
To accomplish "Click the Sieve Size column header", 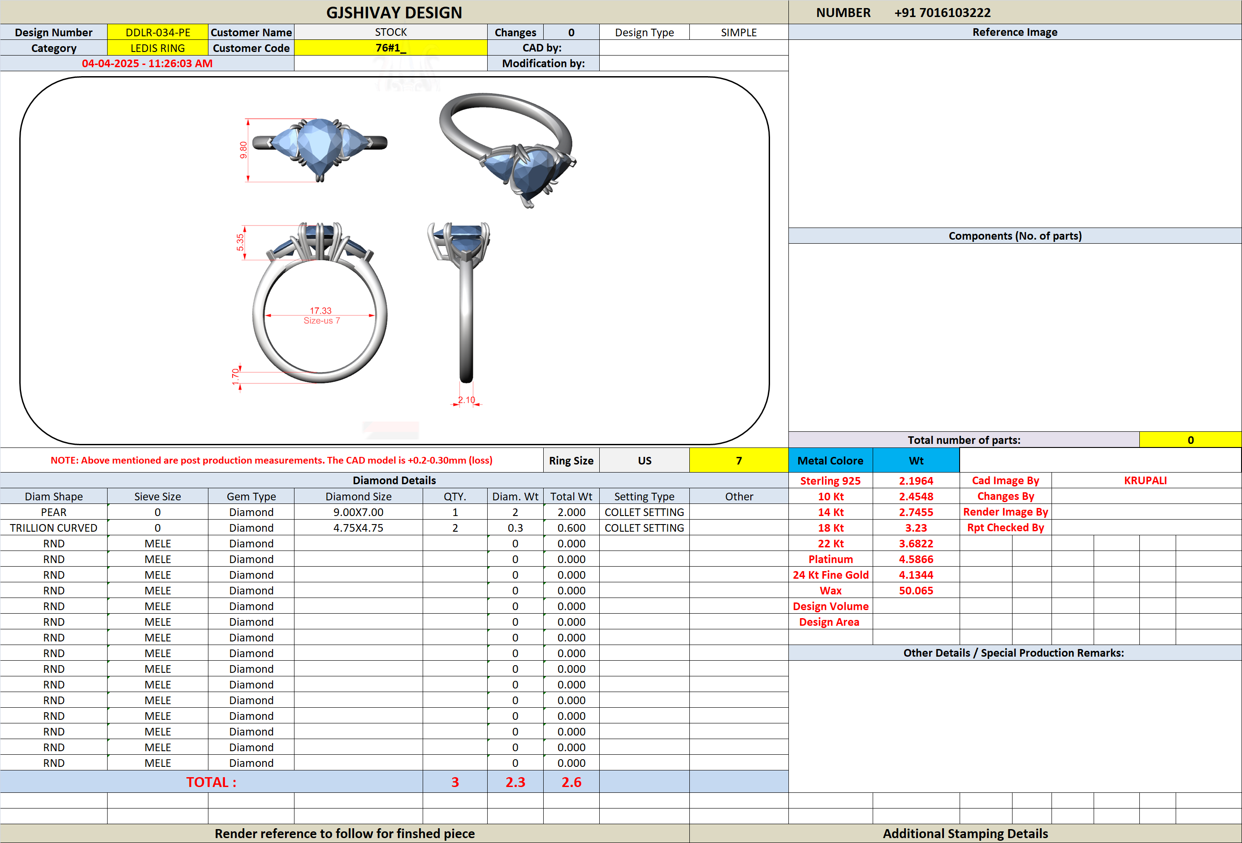I will click(x=158, y=496).
